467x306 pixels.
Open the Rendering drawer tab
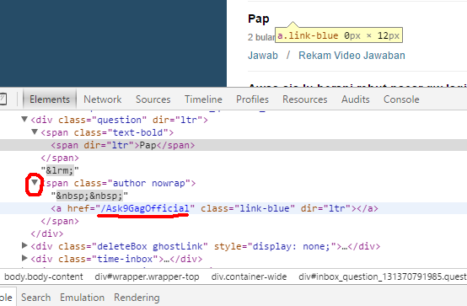click(x=137, y=298)
